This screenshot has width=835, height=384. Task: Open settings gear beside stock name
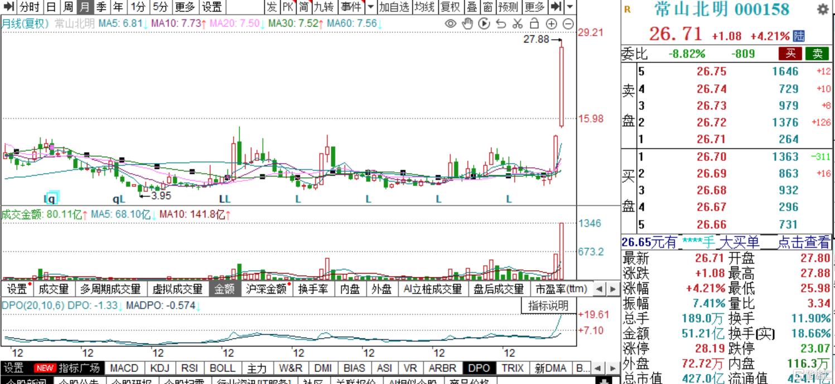point(822,9)
